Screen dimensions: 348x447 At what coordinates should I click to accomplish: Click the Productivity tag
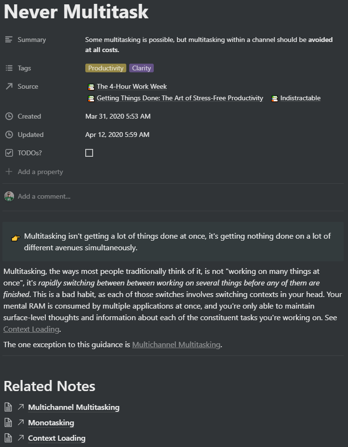pos(106,68)
